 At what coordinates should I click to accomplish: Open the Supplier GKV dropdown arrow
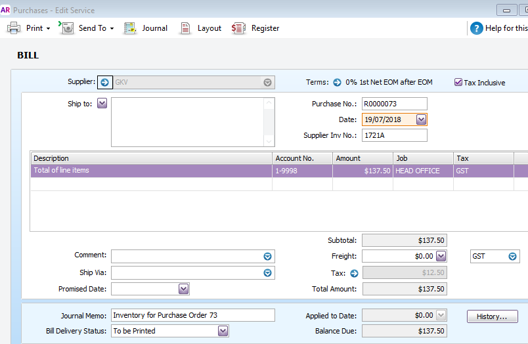pyautogui.click(x=267, y=83)
